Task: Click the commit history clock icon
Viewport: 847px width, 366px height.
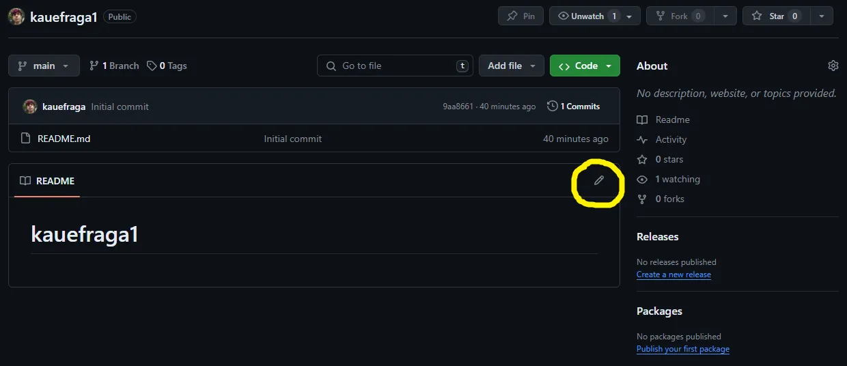Action: 552,107
